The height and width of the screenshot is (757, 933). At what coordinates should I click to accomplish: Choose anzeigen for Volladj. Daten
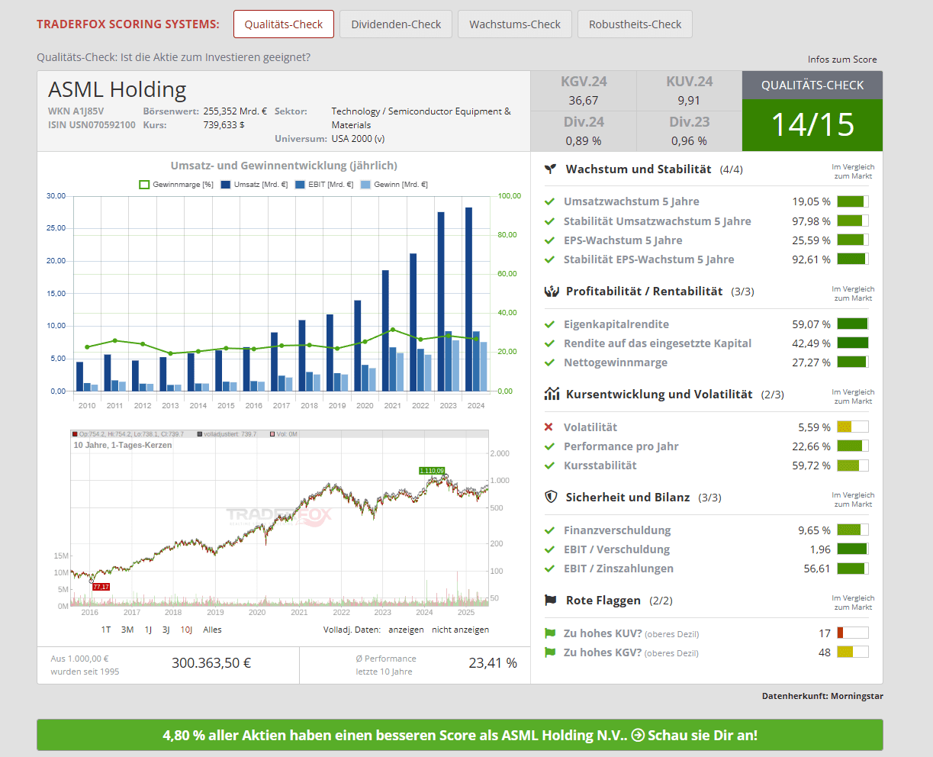point(406,630)
